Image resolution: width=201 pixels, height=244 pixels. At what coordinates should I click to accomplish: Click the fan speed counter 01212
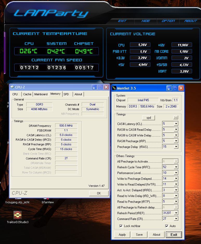(x=29, y=68)
